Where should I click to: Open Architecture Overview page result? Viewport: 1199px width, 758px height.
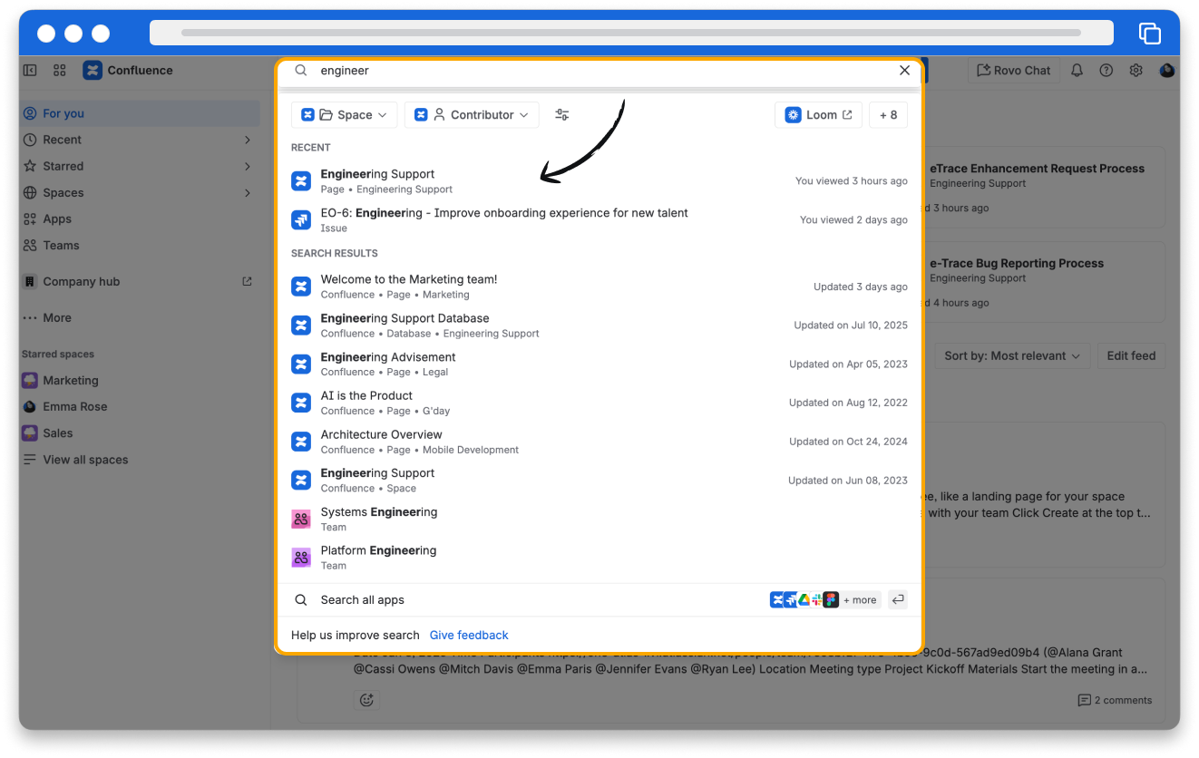point(599,442)
